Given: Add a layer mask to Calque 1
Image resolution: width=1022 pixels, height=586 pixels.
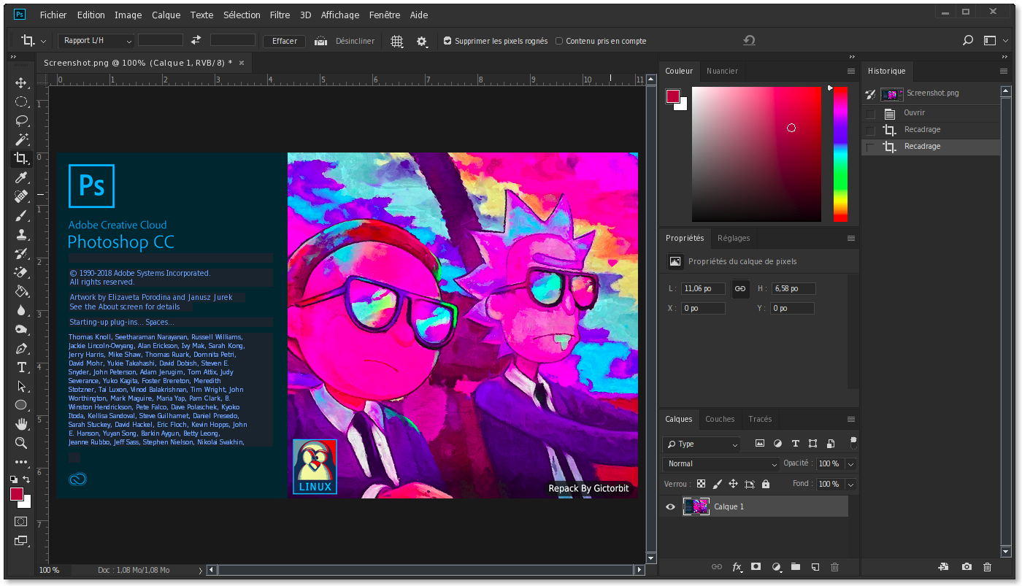Looking at the screenshot, I should 756,567.
